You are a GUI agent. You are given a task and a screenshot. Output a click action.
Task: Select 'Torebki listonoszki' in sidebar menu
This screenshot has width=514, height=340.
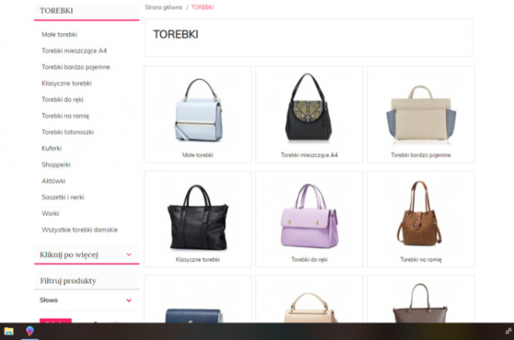point(67,132)
